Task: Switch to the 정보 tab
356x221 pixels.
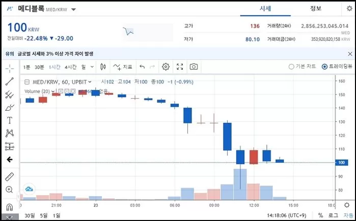Action: click(316, 9)
